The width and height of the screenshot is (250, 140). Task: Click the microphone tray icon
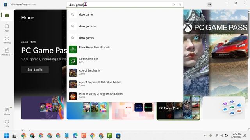tap(211, 135)
